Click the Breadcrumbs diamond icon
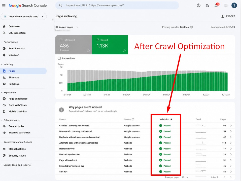241x181 pixels. click(4, 126)
